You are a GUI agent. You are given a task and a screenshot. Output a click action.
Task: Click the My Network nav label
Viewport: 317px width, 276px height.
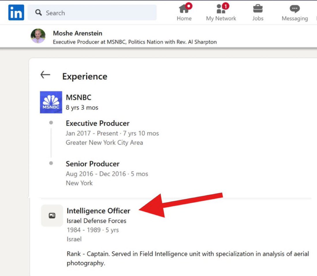tap(221, 18)
